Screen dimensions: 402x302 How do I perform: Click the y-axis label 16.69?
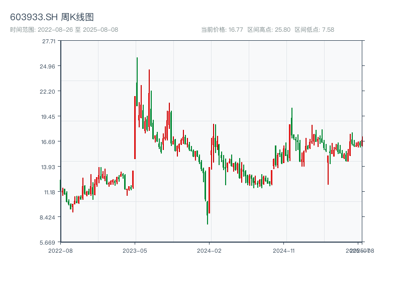click(x=48, y=142)
